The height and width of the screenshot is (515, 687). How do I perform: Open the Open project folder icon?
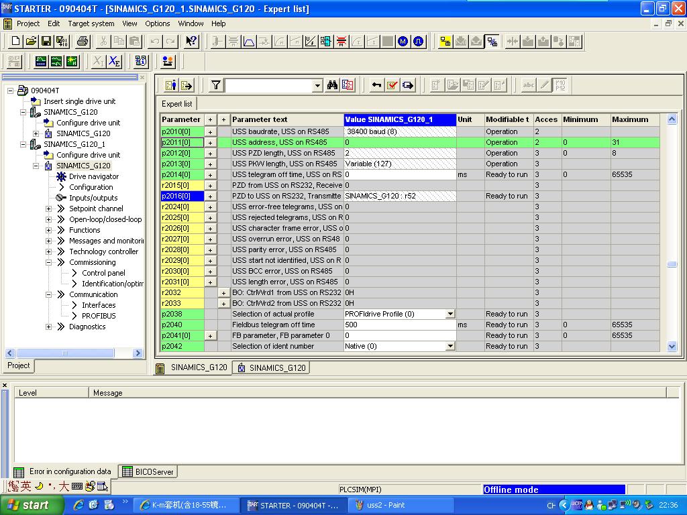[31, 42]
